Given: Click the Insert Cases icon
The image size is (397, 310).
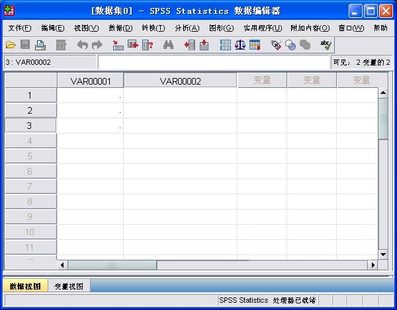Looking at the screenshot, I should click(189, 45).
